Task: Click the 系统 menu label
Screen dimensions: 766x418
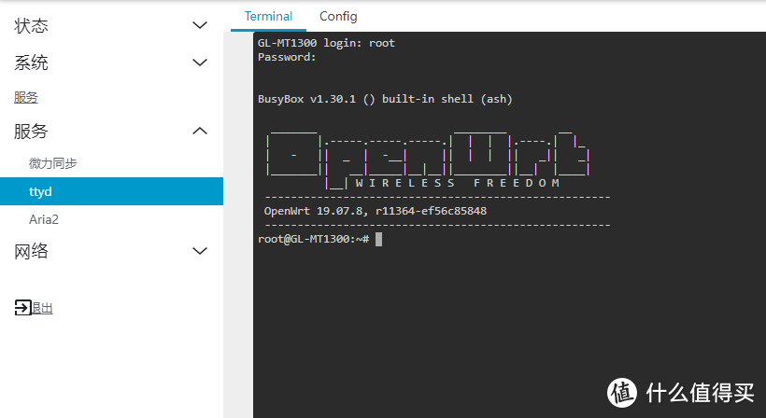Action: pyautogui.click(x=31, y=63)
